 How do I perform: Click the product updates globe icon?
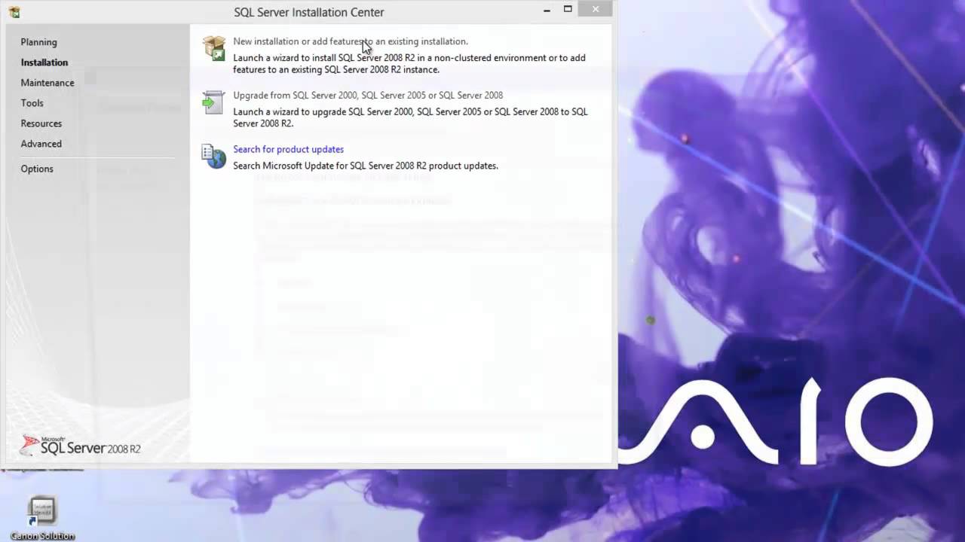coord(214,157)
